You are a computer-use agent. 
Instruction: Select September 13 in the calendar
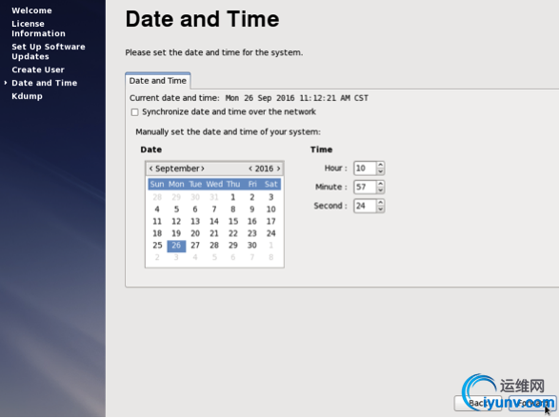(x=195, y=221)
